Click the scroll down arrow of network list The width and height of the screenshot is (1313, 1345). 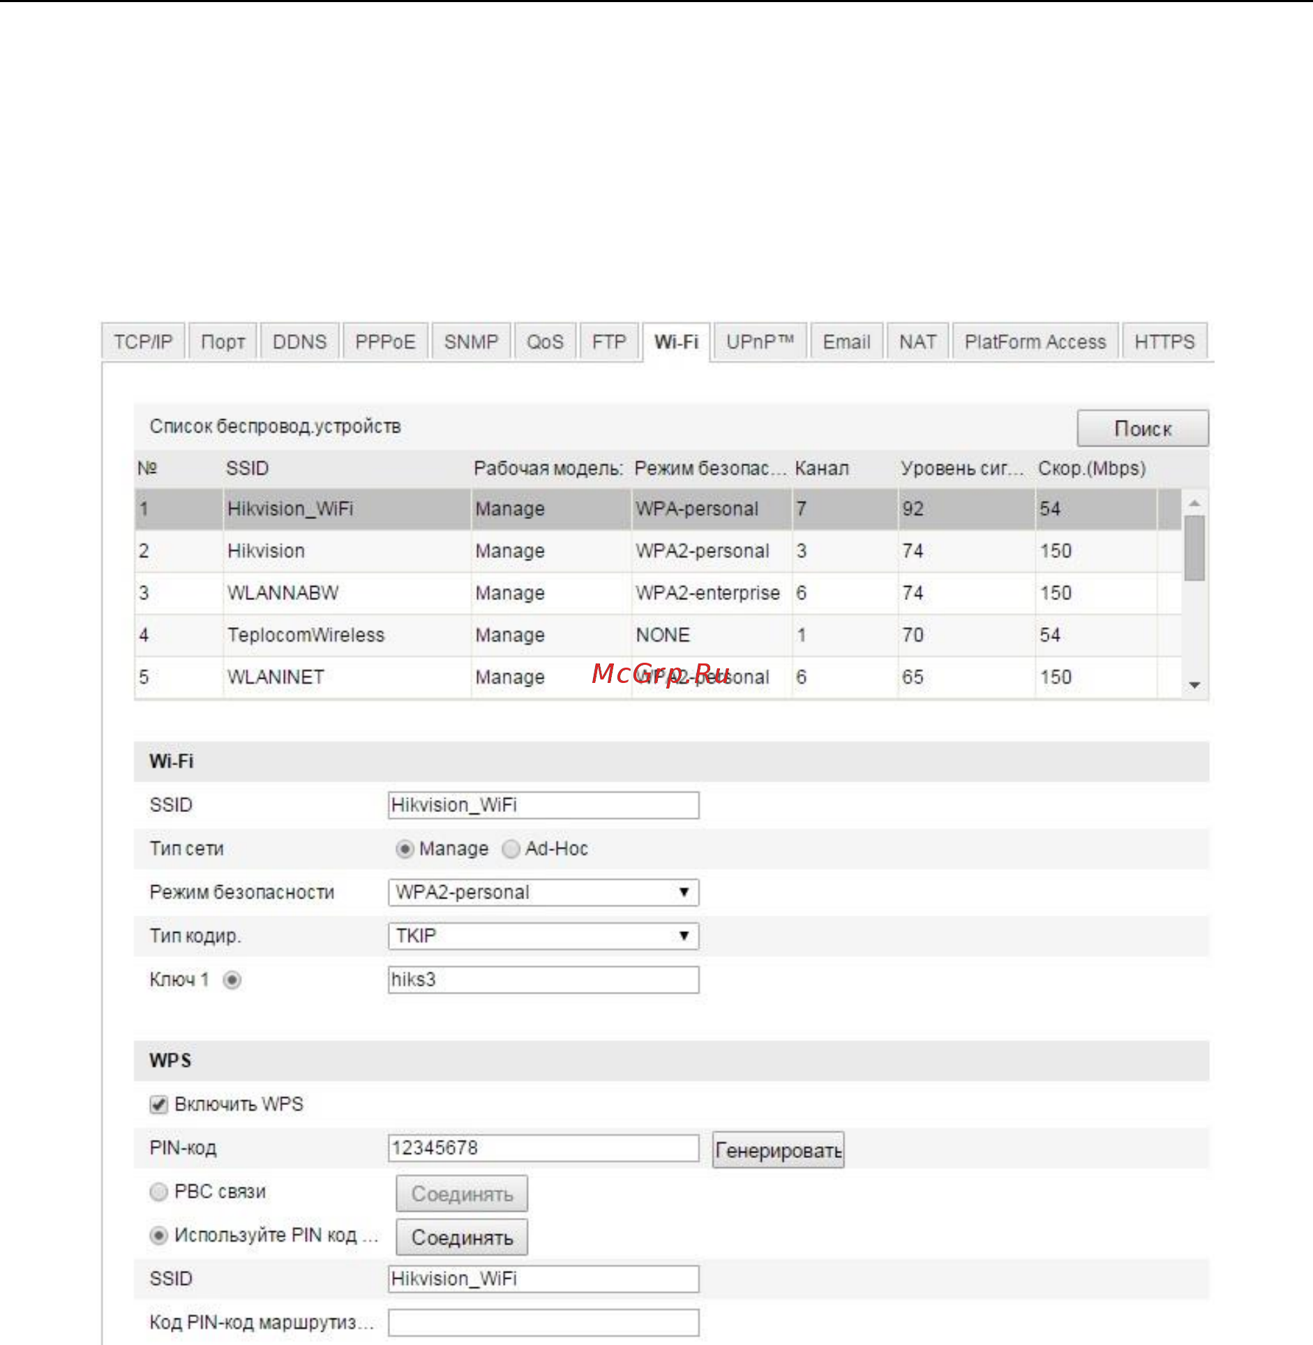pos(1194,685)
